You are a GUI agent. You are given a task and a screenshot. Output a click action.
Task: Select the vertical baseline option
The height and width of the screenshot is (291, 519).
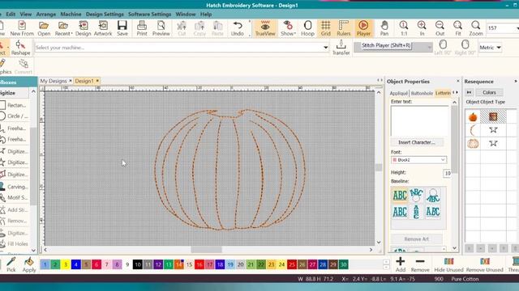(416, 212)
